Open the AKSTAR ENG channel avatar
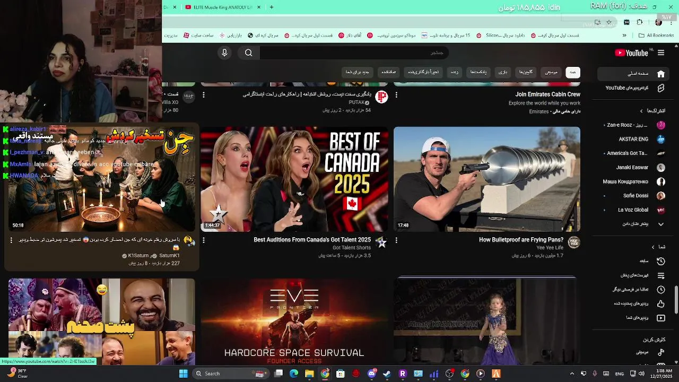 [x=661, y=139]
